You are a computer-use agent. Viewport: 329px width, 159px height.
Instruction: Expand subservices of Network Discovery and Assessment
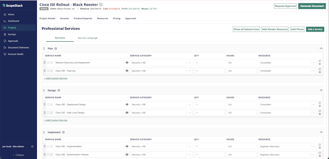51,63
